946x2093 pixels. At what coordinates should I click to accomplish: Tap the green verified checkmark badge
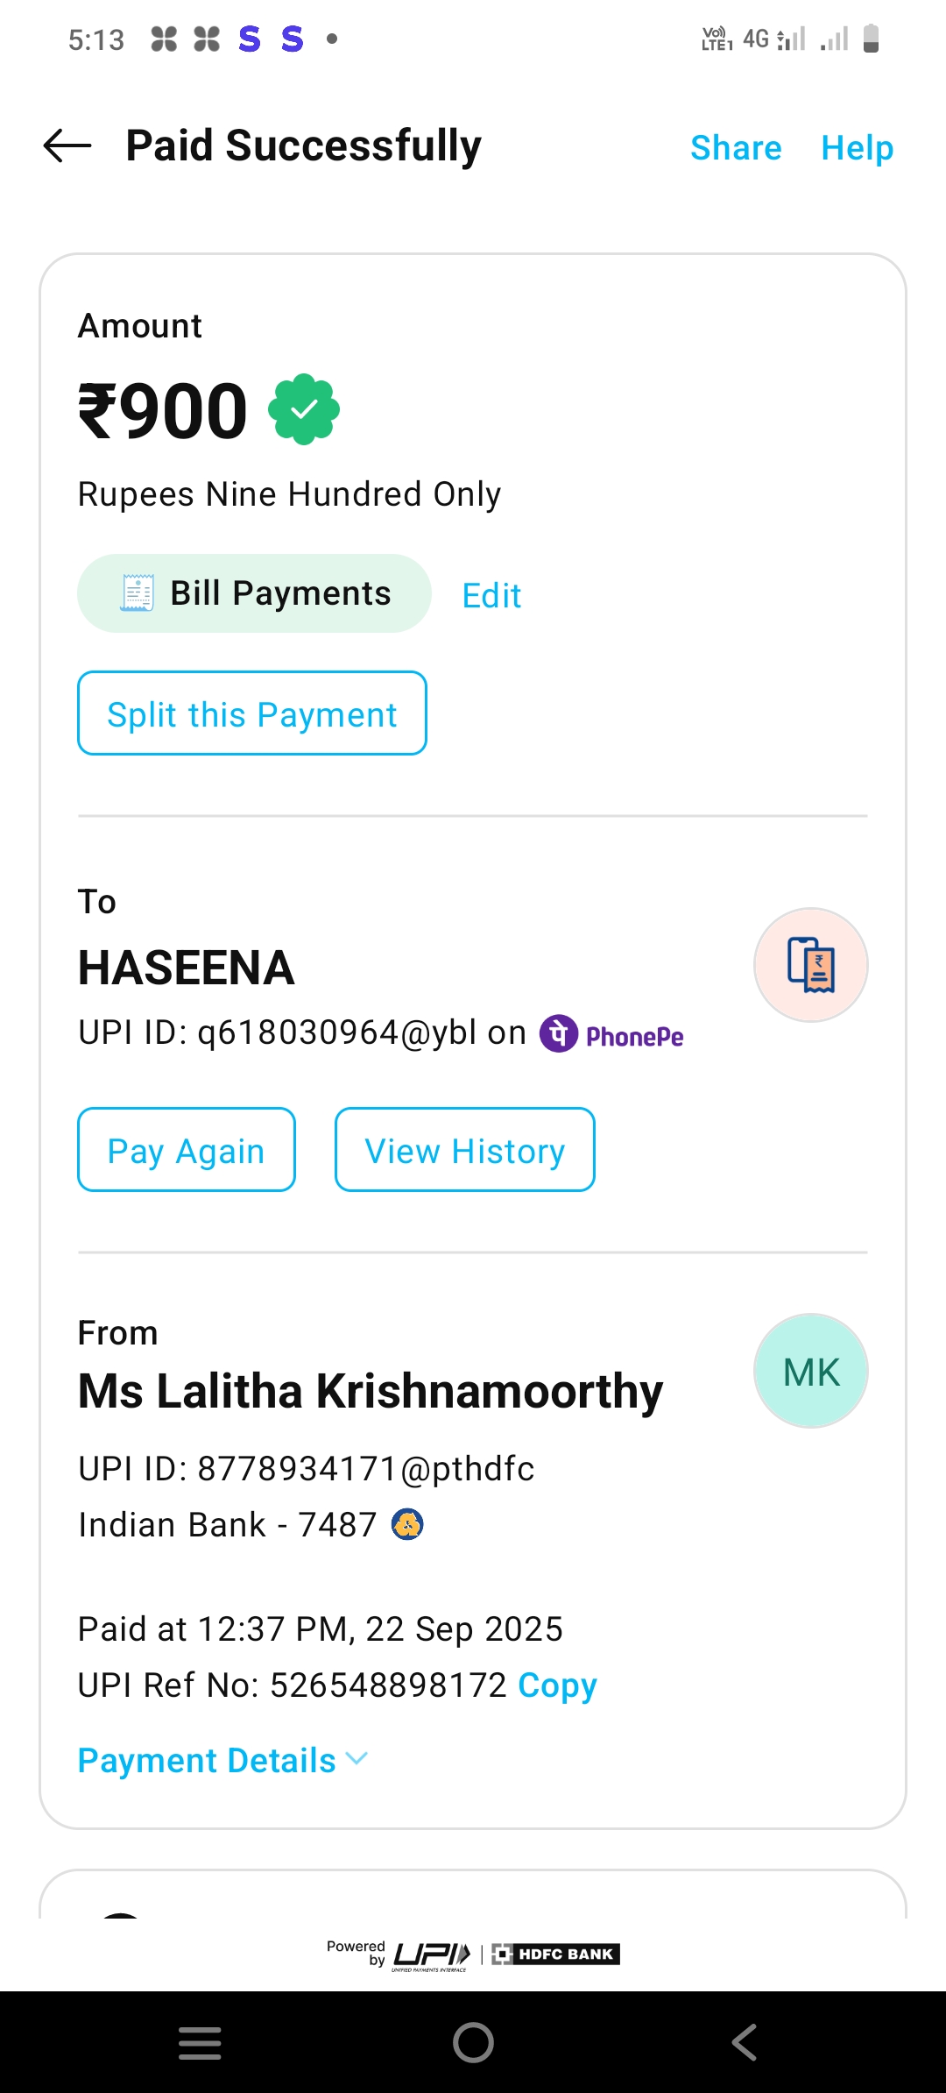(304, 409)
